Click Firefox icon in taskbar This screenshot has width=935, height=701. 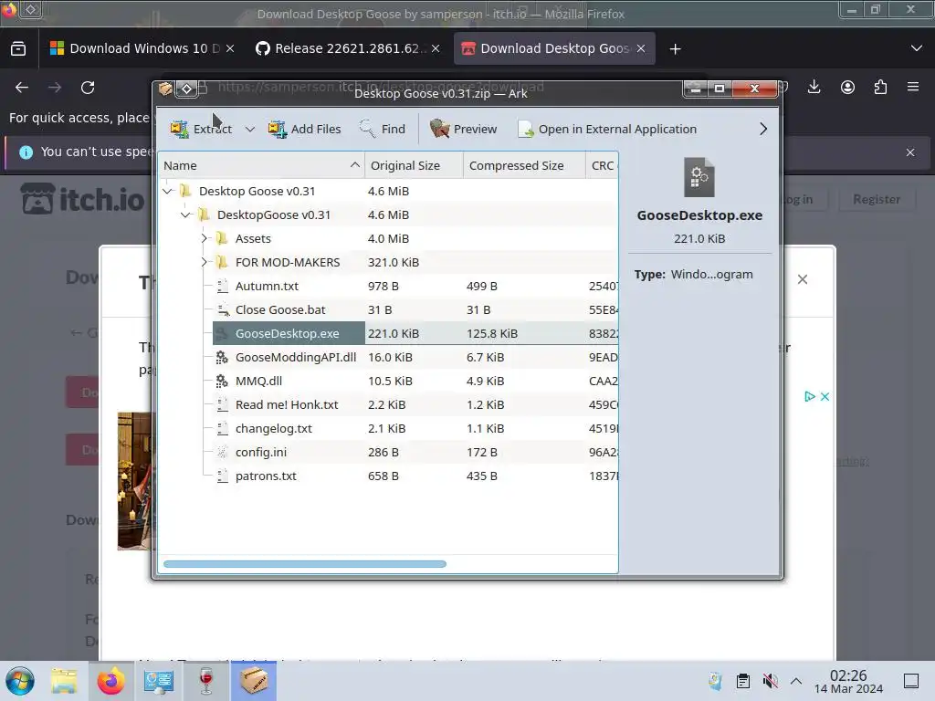(110, 681)
